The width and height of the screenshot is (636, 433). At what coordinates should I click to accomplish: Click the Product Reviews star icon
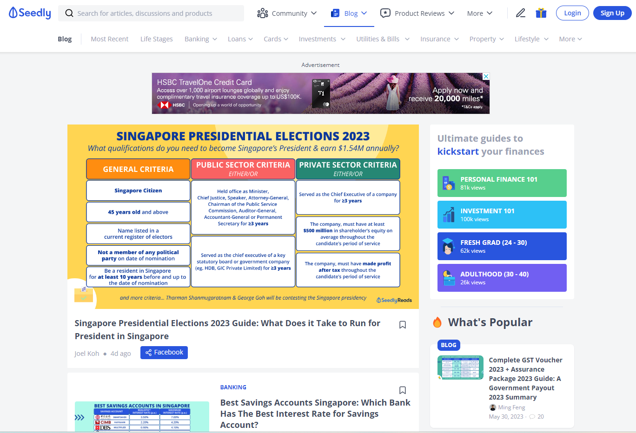(385, 13)
